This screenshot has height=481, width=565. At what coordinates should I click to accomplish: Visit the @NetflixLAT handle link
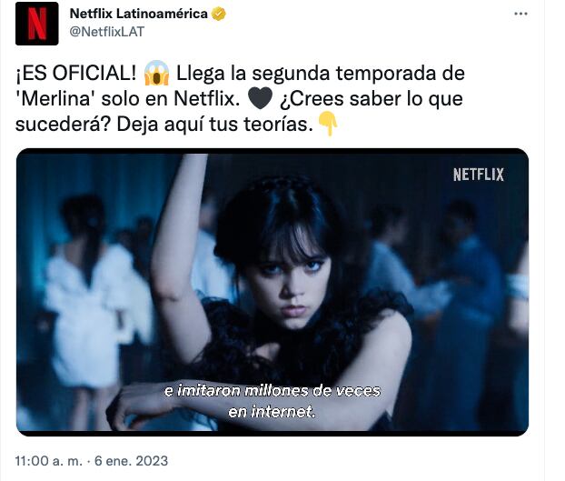click(x=106, y=32)
